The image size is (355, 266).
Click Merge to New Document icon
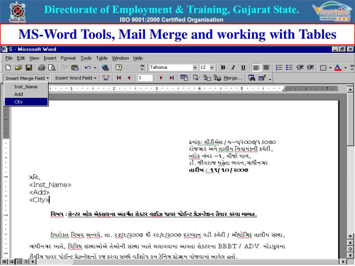tap(207, 78)
